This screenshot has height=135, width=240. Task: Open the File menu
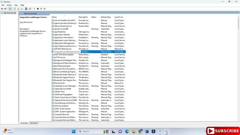(x=3, y=5)
